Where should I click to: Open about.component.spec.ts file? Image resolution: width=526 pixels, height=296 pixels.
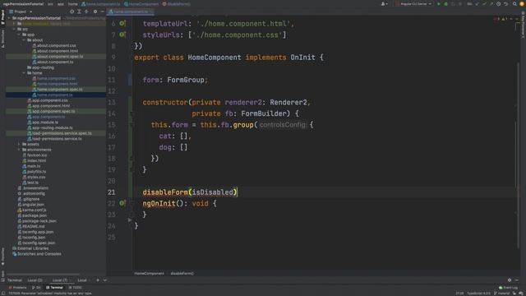click(58, 57)
